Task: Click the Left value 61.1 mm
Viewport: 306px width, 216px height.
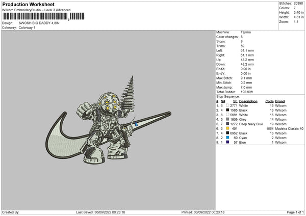Action: pos(247,50)
